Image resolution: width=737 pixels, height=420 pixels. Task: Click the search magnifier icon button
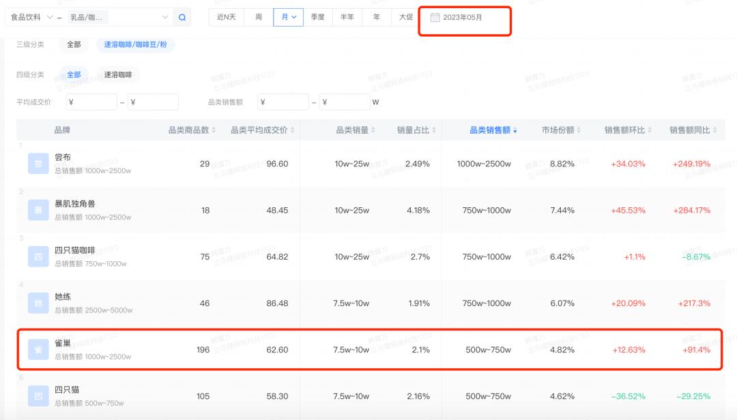pos(182,17)
